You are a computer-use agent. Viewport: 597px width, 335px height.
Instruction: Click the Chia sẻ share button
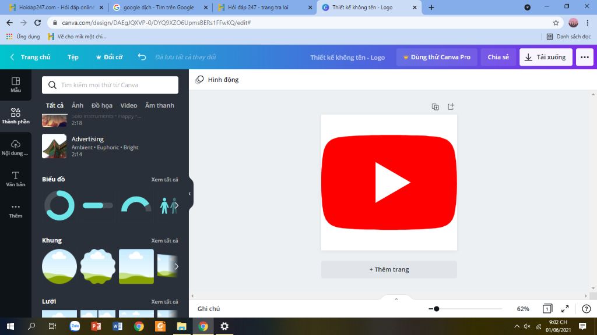pyautogui.click(x=498, y=57)
